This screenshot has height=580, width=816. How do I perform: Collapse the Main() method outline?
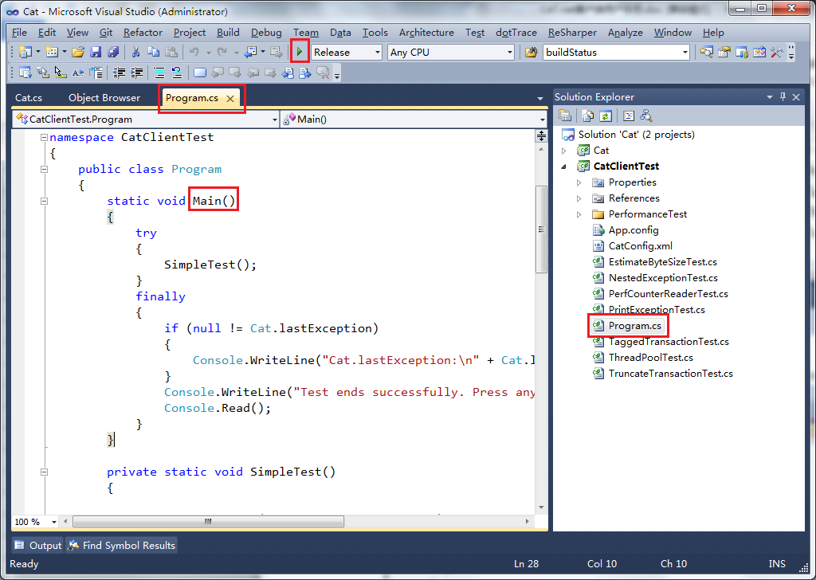coord(45,201)
